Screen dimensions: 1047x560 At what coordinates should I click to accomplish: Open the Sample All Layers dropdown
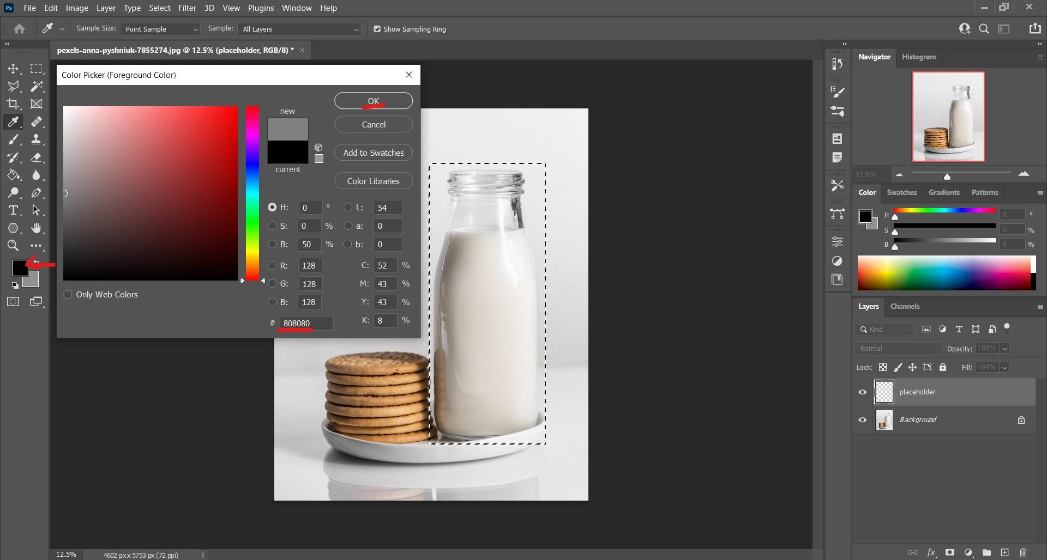(300, 29)
